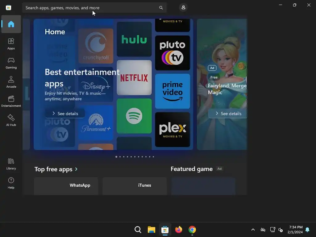Open the iTunes app card

(135, 186)
